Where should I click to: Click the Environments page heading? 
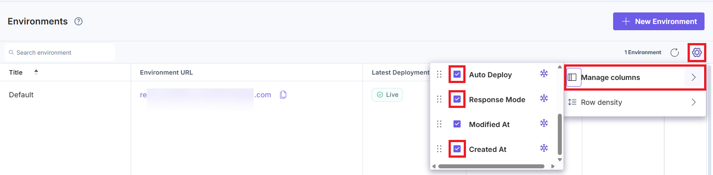click(x=38, y=21)
